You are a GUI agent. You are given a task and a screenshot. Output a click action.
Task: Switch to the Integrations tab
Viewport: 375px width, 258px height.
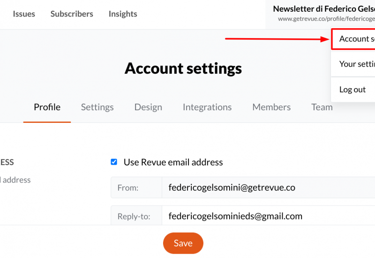(x=207, y=107)
